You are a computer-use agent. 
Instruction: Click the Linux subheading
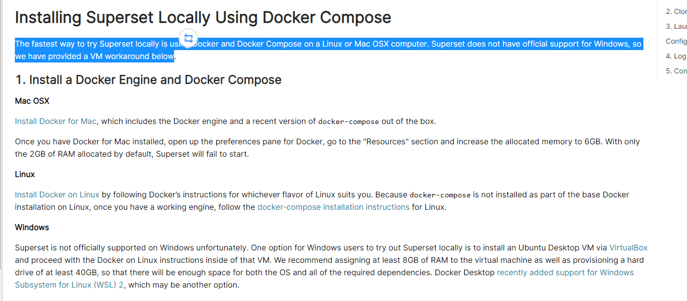click(x=25, y=175)
